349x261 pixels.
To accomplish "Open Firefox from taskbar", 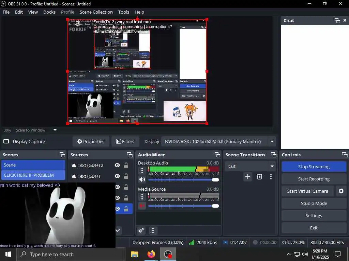I will 151,254.
